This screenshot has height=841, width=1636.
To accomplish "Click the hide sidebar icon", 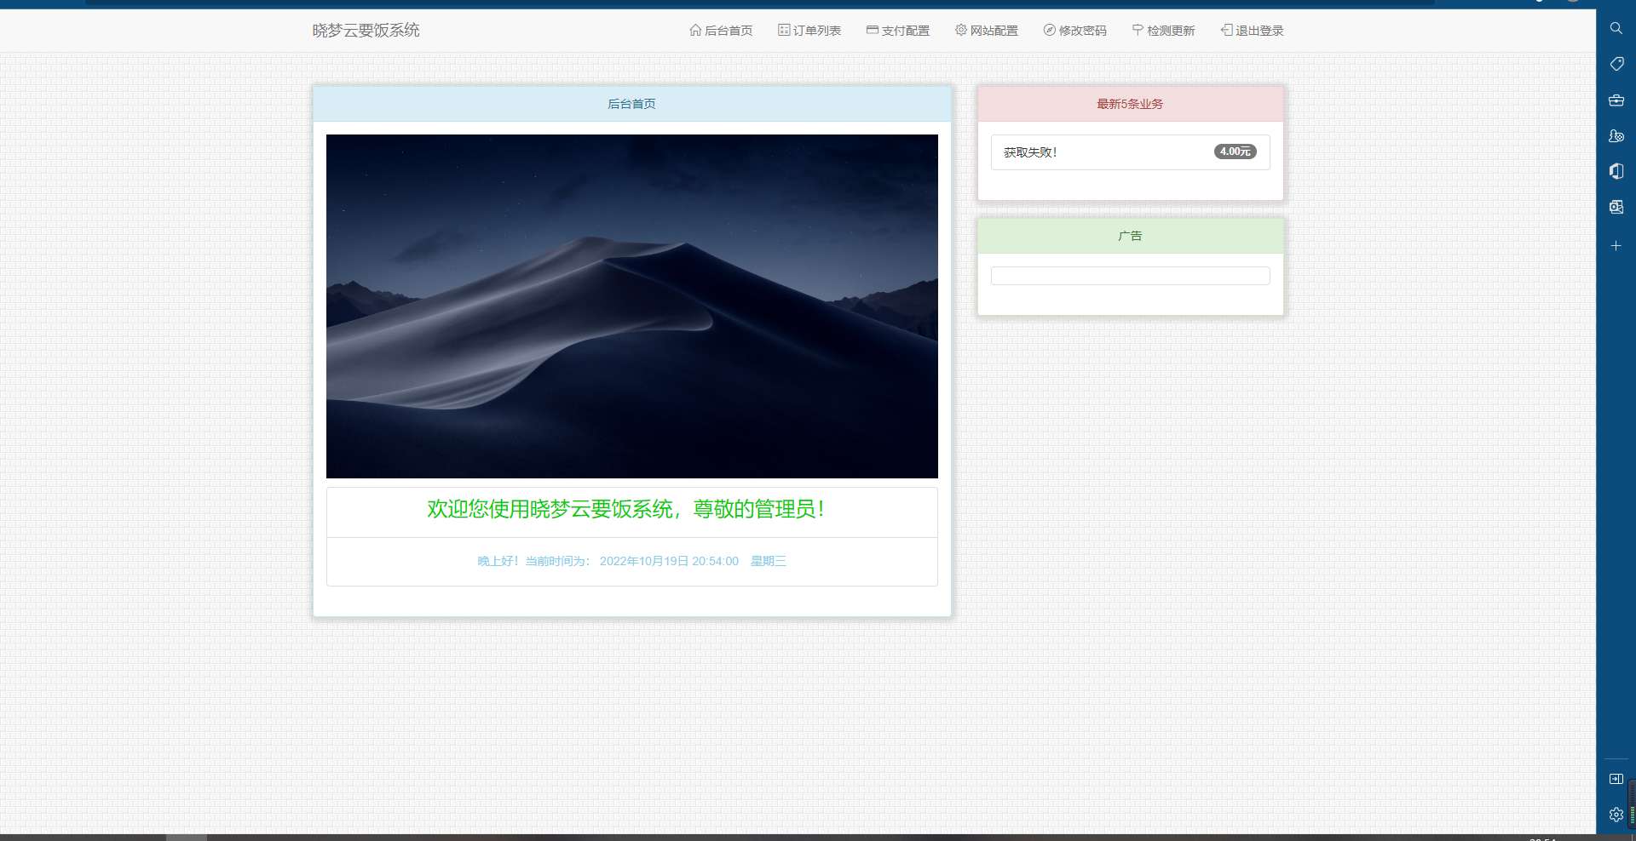I will point(1616,779).
